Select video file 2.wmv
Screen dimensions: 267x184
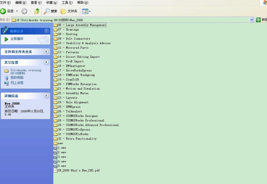click(x=60, y=152)
